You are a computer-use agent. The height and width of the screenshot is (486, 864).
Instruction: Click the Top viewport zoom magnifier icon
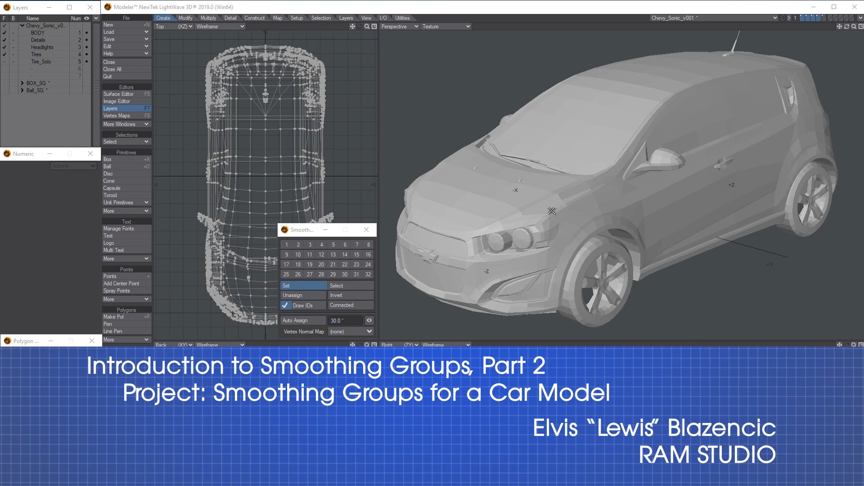click(x=367, y=27)
